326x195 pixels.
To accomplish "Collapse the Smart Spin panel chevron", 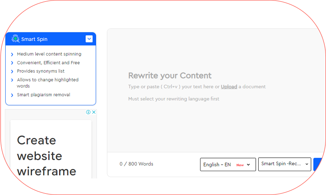I will [89, 39].
